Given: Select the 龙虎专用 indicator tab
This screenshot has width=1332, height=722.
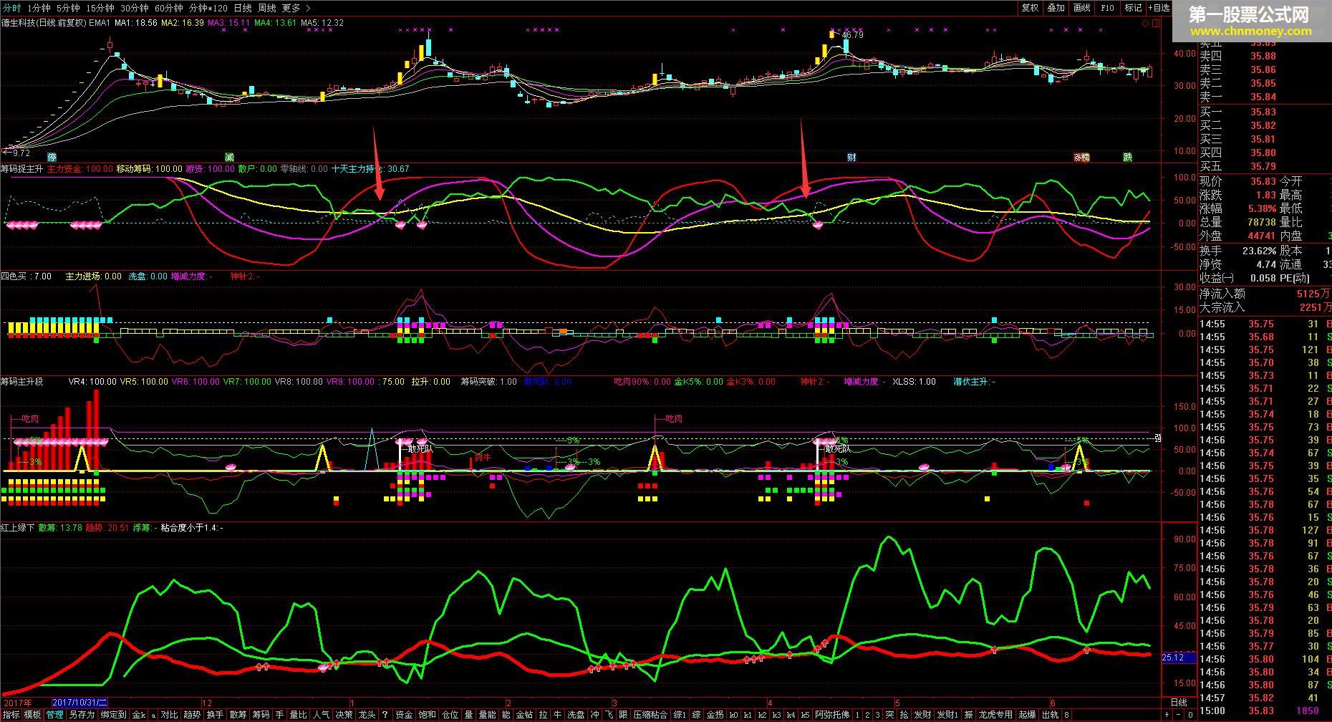Looking at the screenshot, I should (995, 715).
